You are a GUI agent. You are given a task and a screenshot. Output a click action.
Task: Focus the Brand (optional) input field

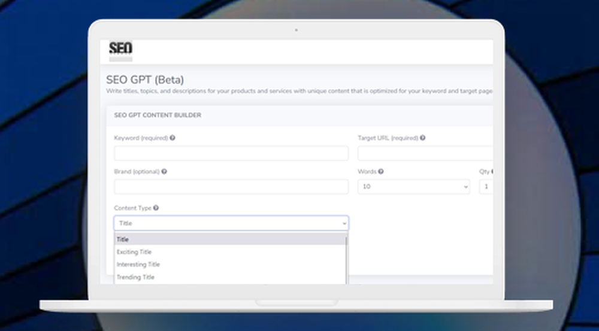click(231, 187)
